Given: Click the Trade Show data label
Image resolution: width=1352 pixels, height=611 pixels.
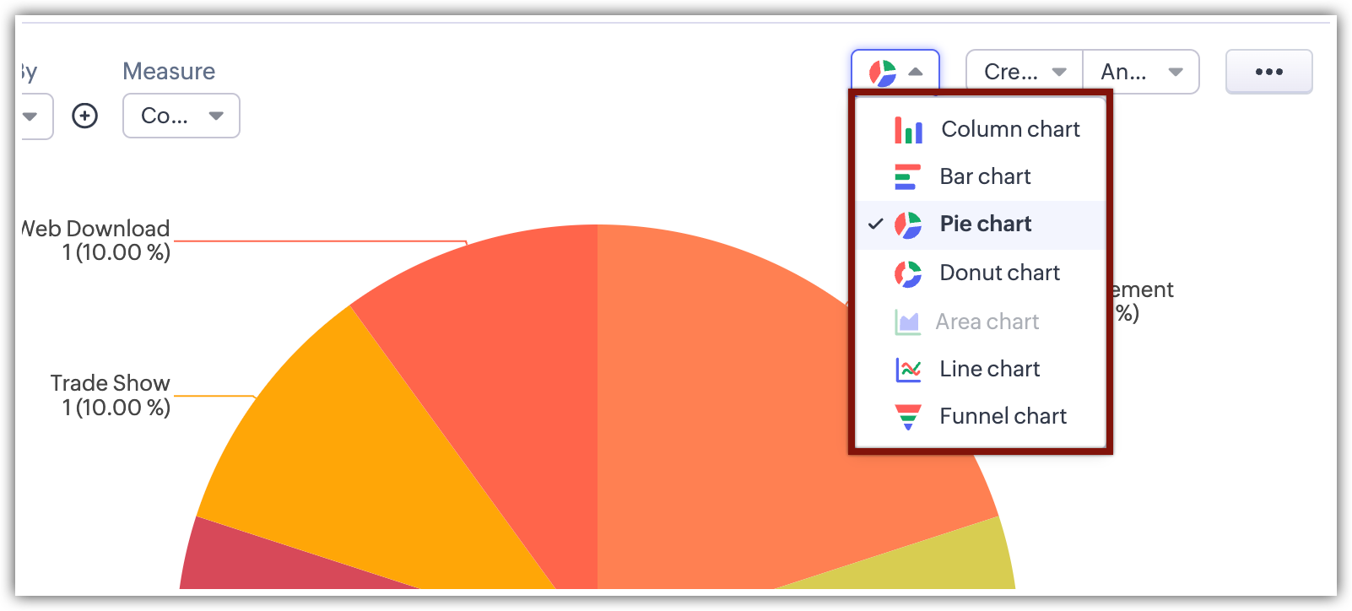Looking at the screenshot, I should tap(111, 395).
